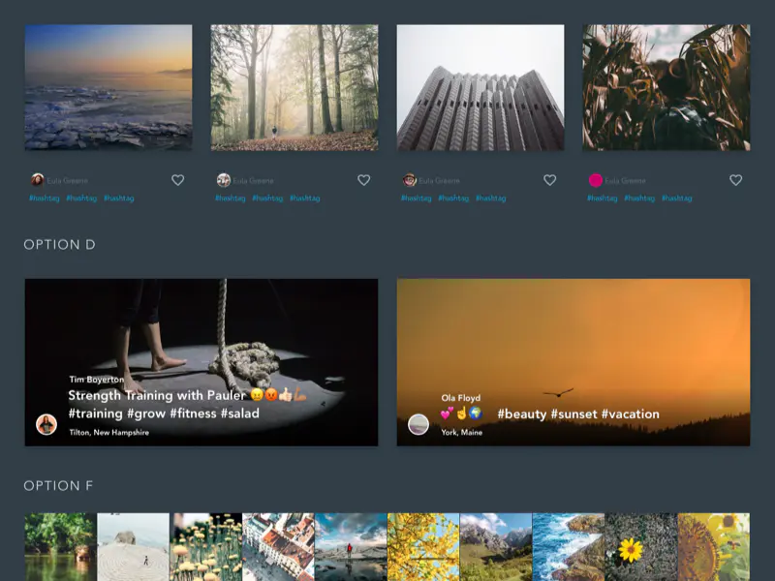
Task: Click Eula Greene name under frozen sea photo
Action: pyautogui.click(x=67, y=181)
